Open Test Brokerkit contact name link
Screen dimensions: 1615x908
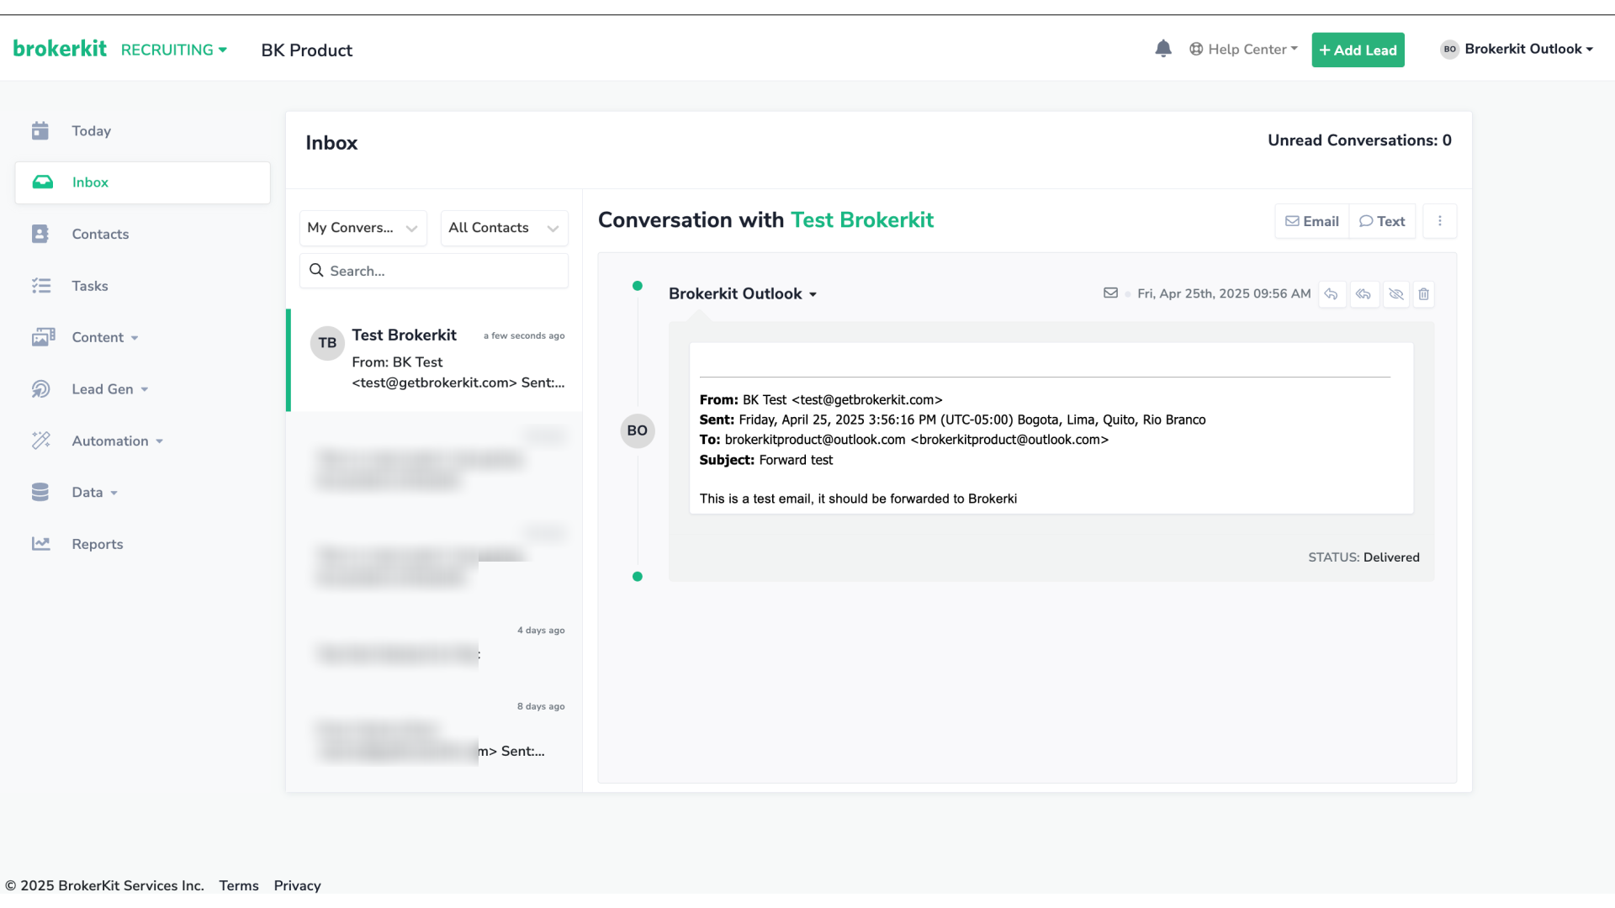click(x=862, y=219)
